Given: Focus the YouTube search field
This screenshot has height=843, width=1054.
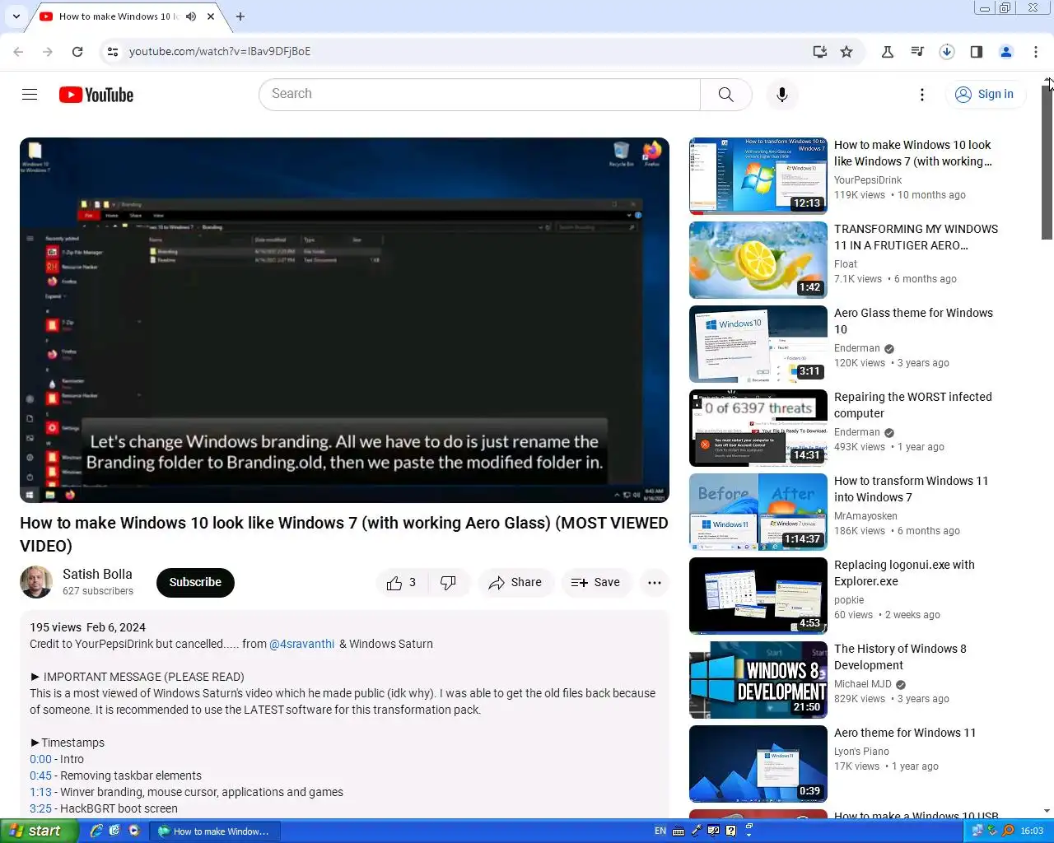Looking at the screenshot, I should click(479, 94).
